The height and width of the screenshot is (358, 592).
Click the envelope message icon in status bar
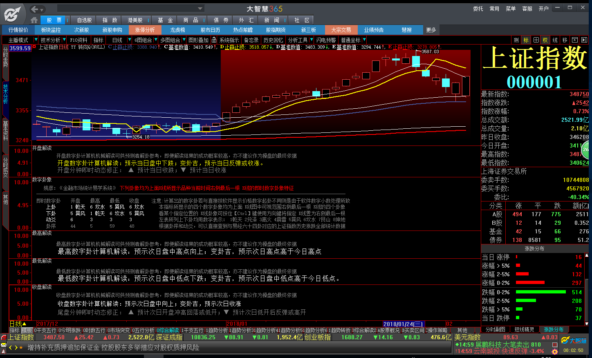4,345
